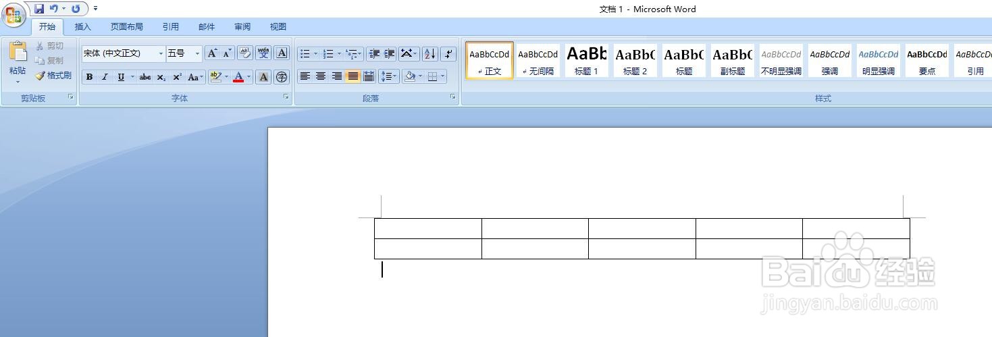Toggle justified alignment button
The image size is (992, 337).
[353, 76]
